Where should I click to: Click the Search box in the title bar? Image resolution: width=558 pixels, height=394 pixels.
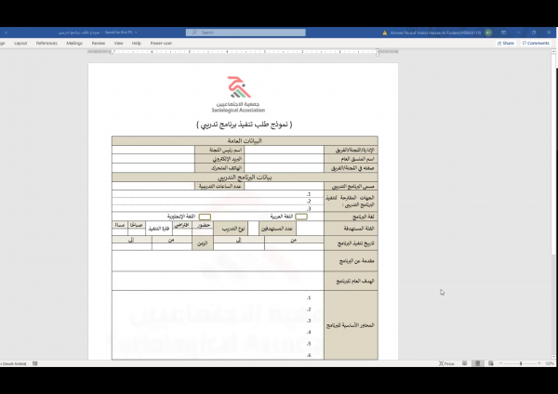coord(246,33)
